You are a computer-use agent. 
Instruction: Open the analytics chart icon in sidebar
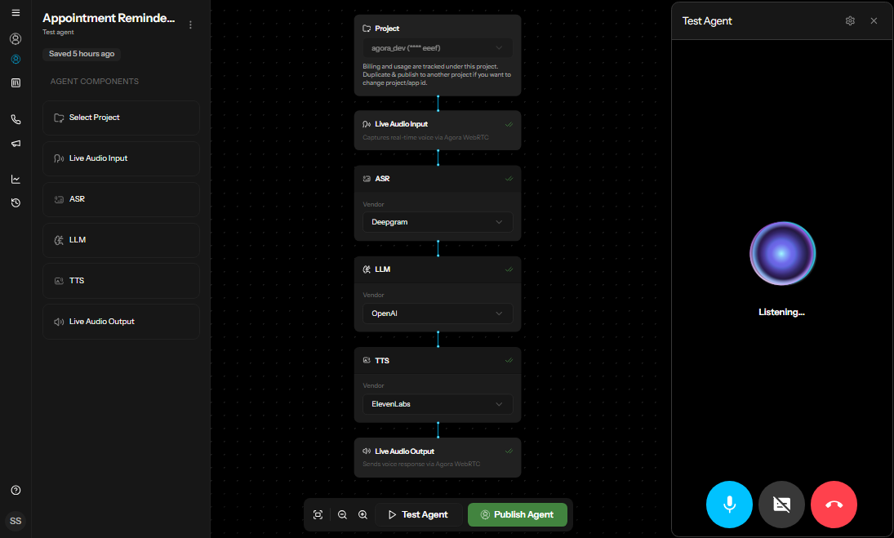(x=16, y=179)
